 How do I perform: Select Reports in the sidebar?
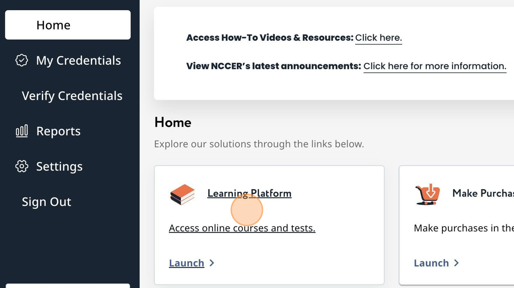click(x=58, y=131)
